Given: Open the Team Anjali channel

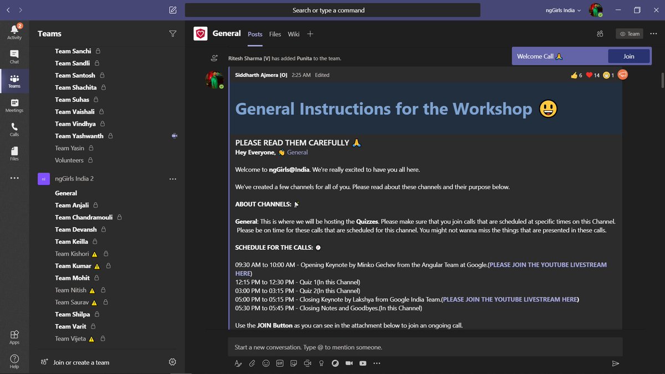Looking at the screenshot, I should point(71,205).
